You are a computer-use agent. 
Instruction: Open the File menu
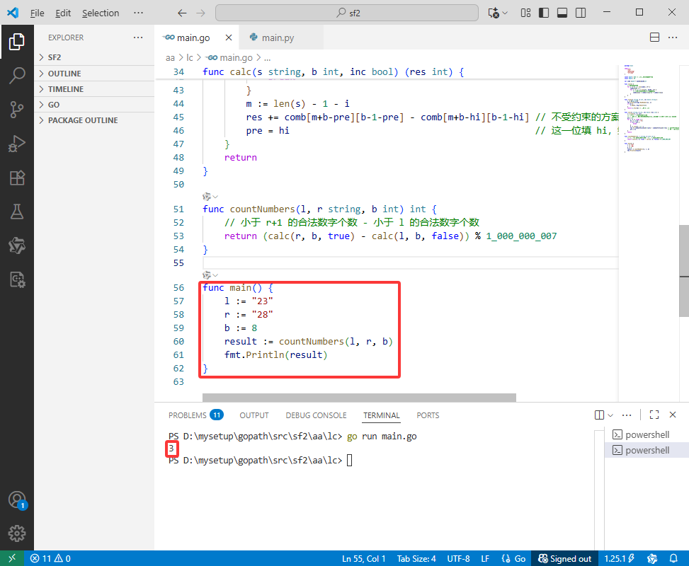coord(37,13)
